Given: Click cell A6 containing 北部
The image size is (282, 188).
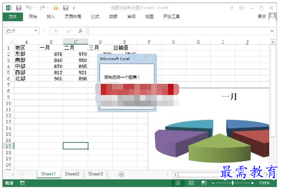Looking at the screenshot, I should click(26, 79).
